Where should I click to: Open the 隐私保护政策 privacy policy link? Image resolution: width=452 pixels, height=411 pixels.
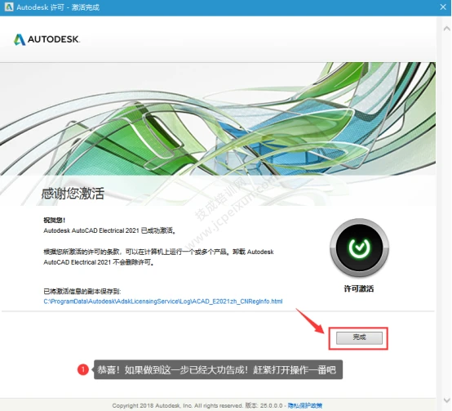coord(304,405)
